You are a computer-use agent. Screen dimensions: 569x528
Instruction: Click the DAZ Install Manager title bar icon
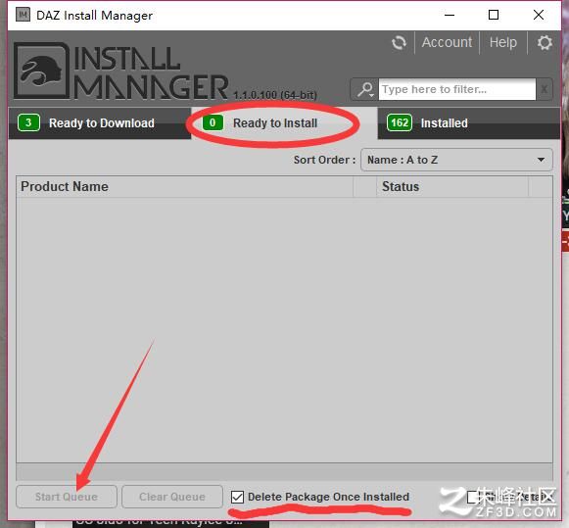tap(23, 15)
